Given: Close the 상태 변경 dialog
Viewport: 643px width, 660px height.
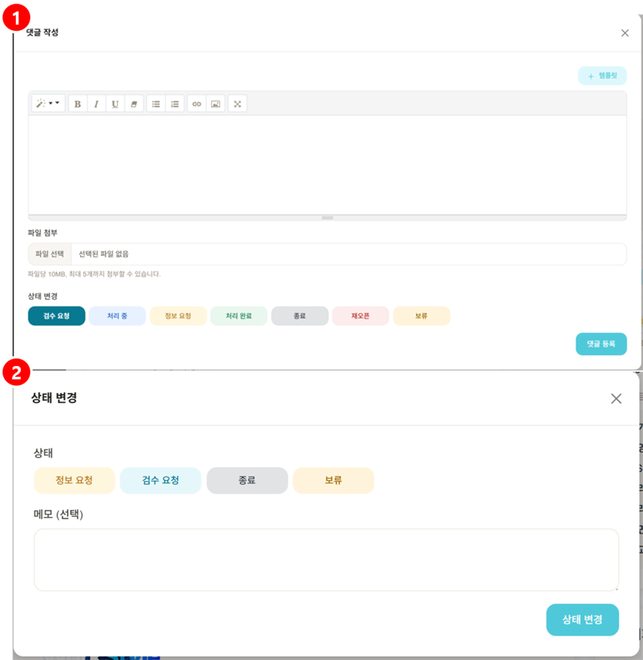Looking at the screenshot, I should [x=616, y=398].
